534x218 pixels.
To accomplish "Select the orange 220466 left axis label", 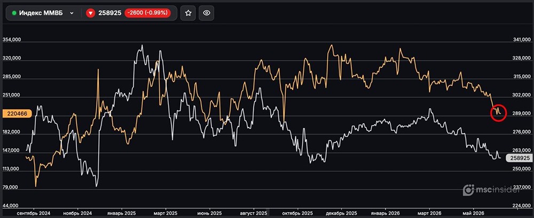I will [17, 114].
